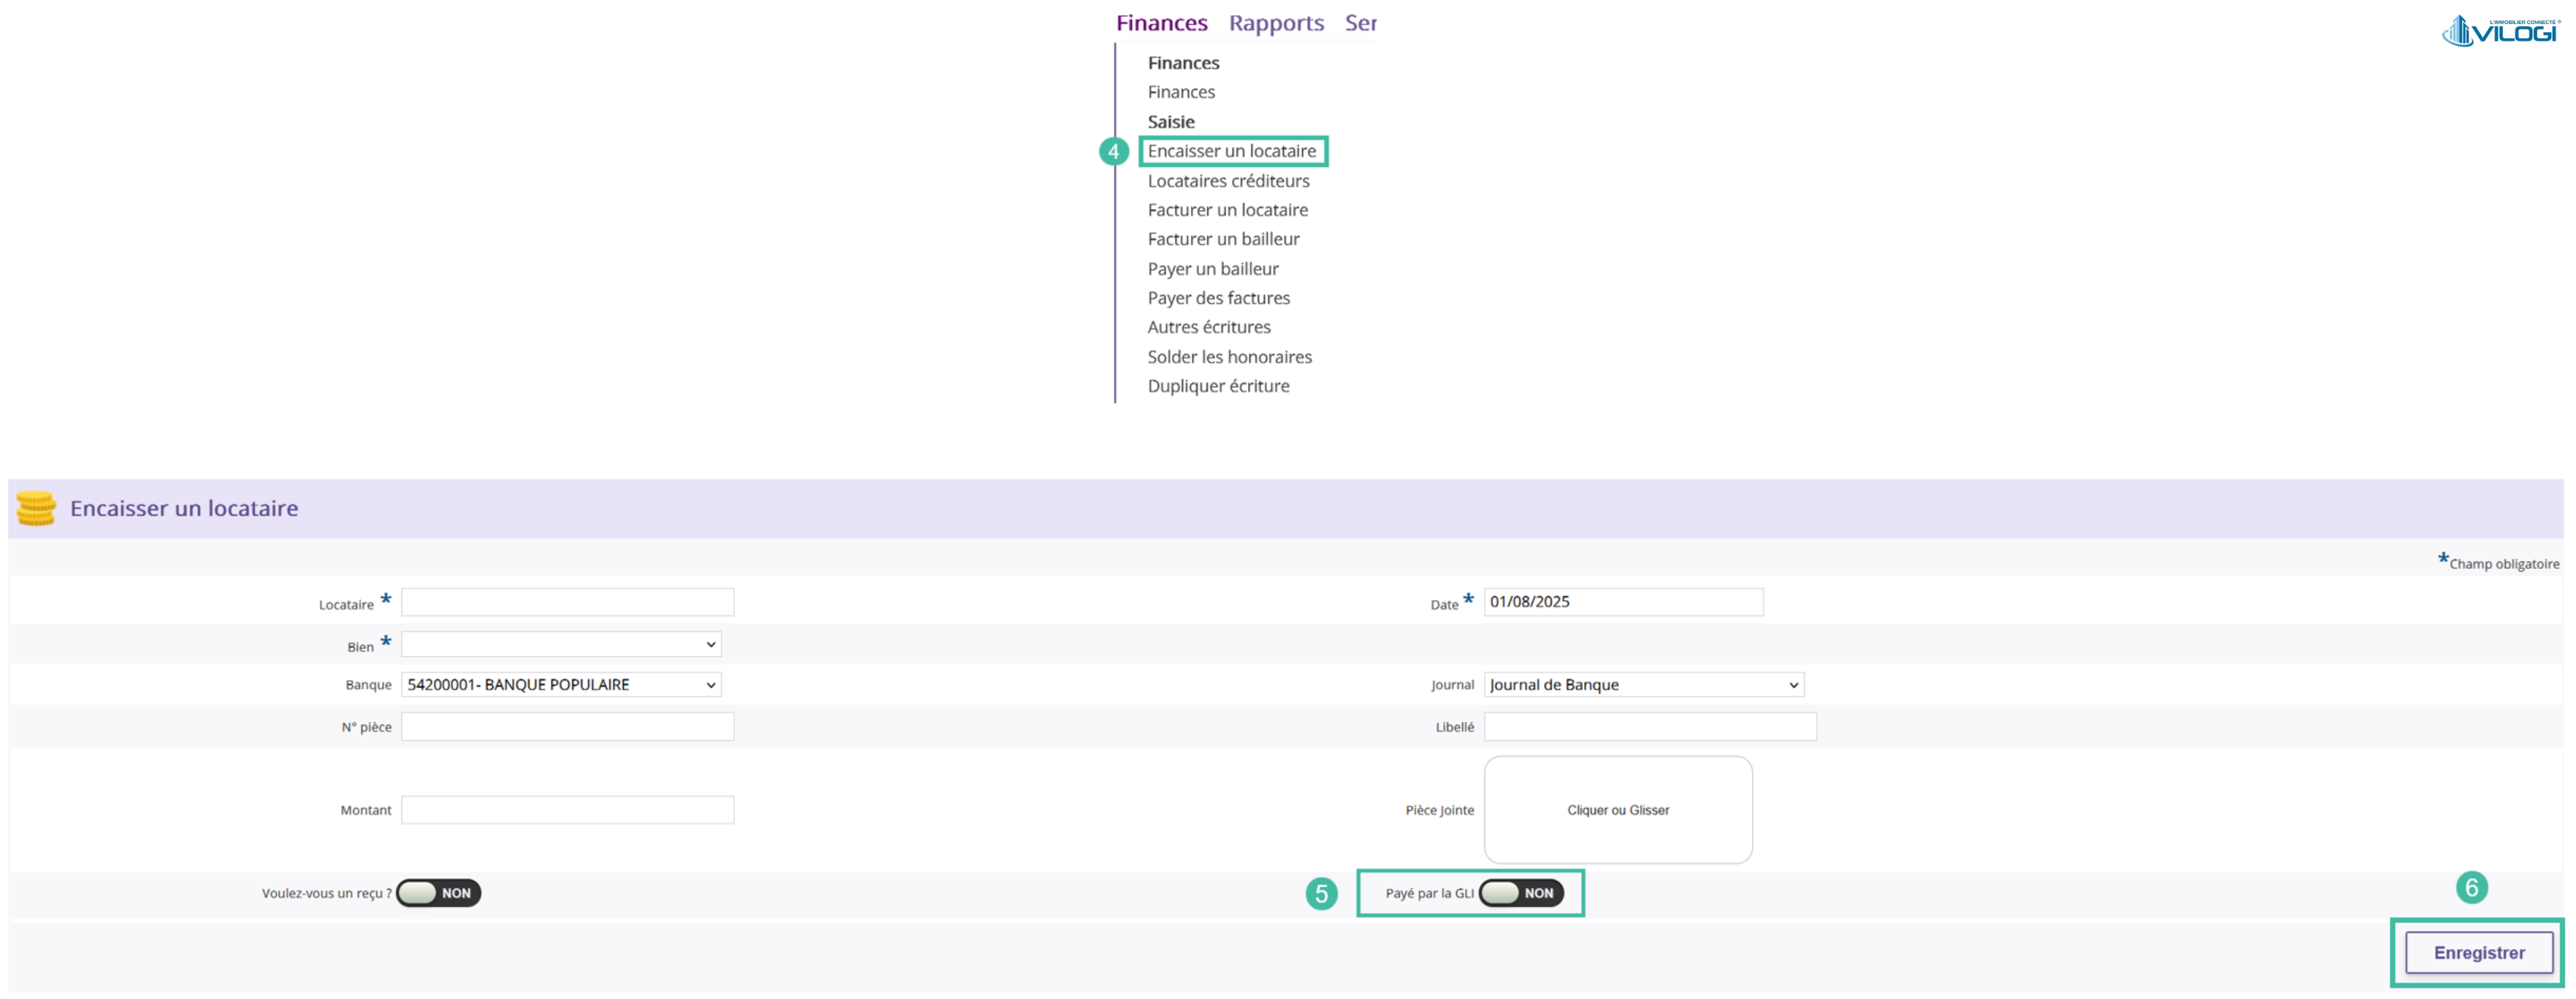Focus the Montant input field
2576x999 pixels.
[x=567, y=810]
